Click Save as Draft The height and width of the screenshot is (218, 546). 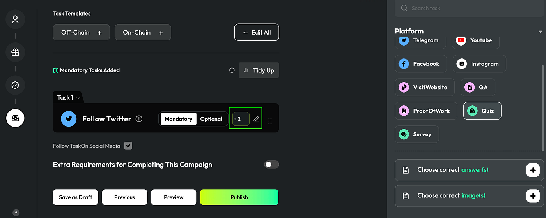tap(76, 197)
